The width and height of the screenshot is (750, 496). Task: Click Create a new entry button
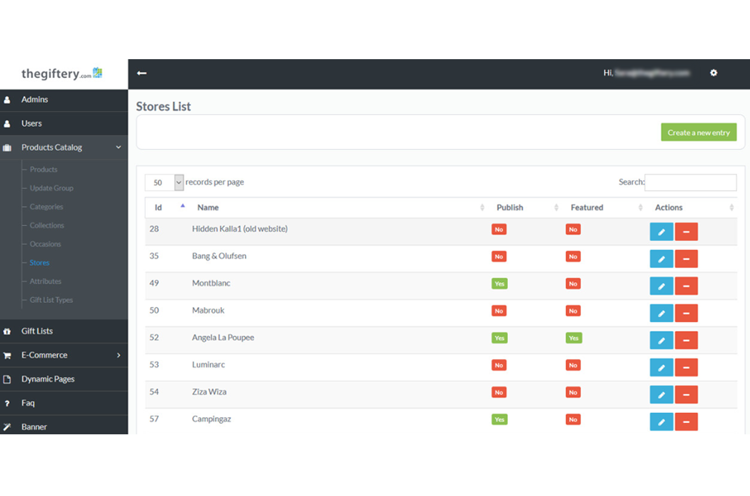point(698,132)
